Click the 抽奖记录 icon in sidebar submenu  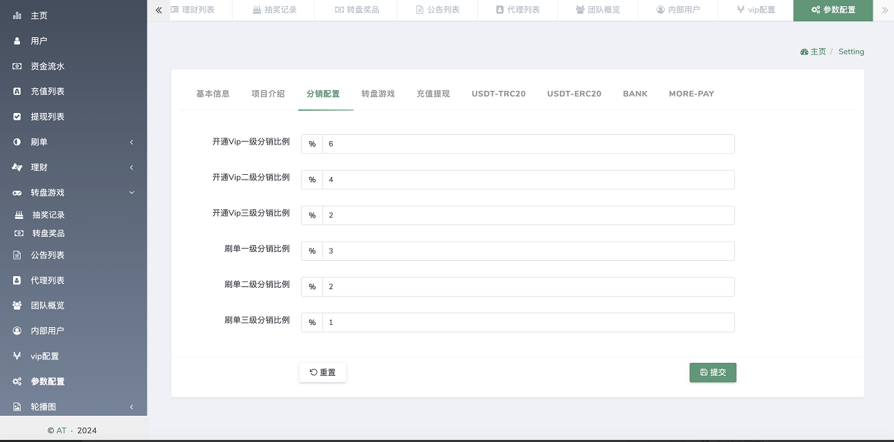click(x=19, y=215)
